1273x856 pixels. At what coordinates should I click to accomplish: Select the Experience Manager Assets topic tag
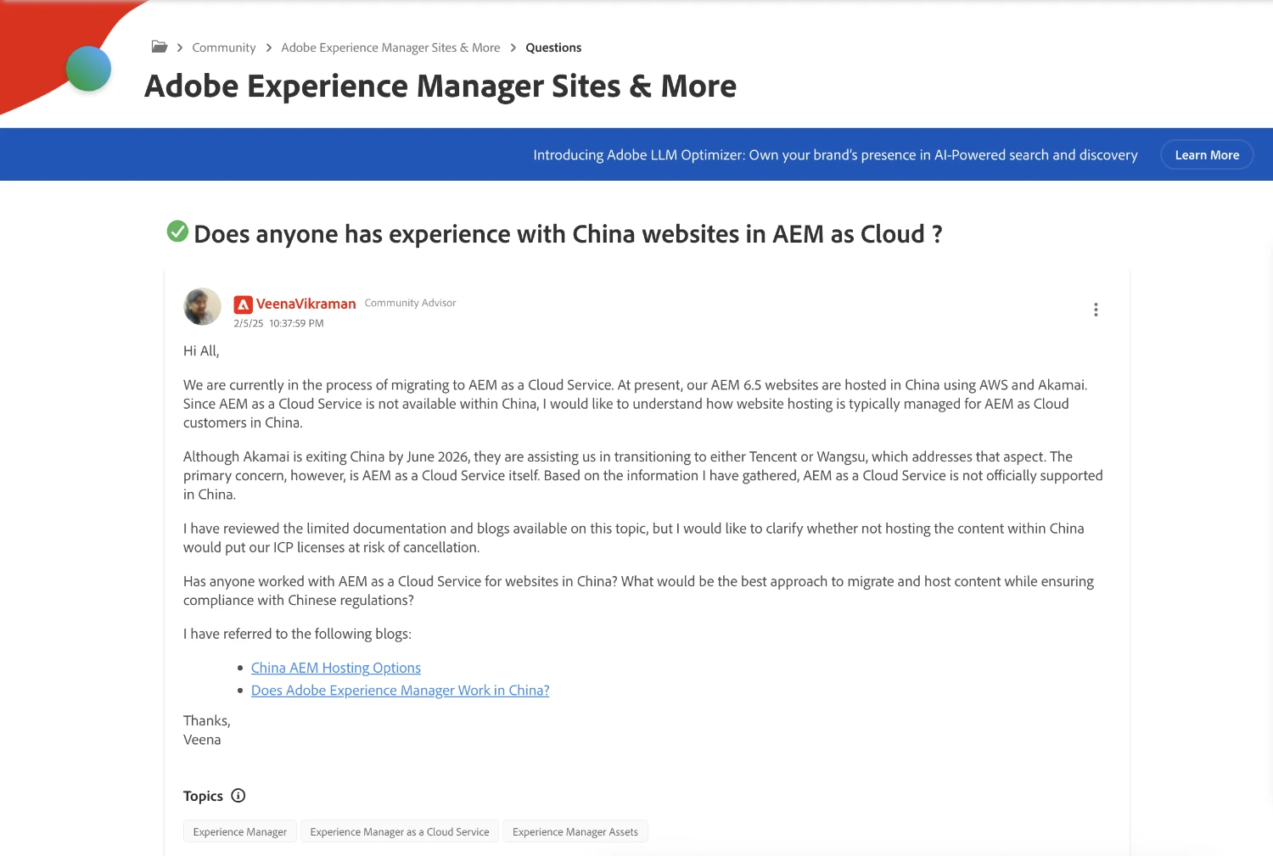[575, 831]
